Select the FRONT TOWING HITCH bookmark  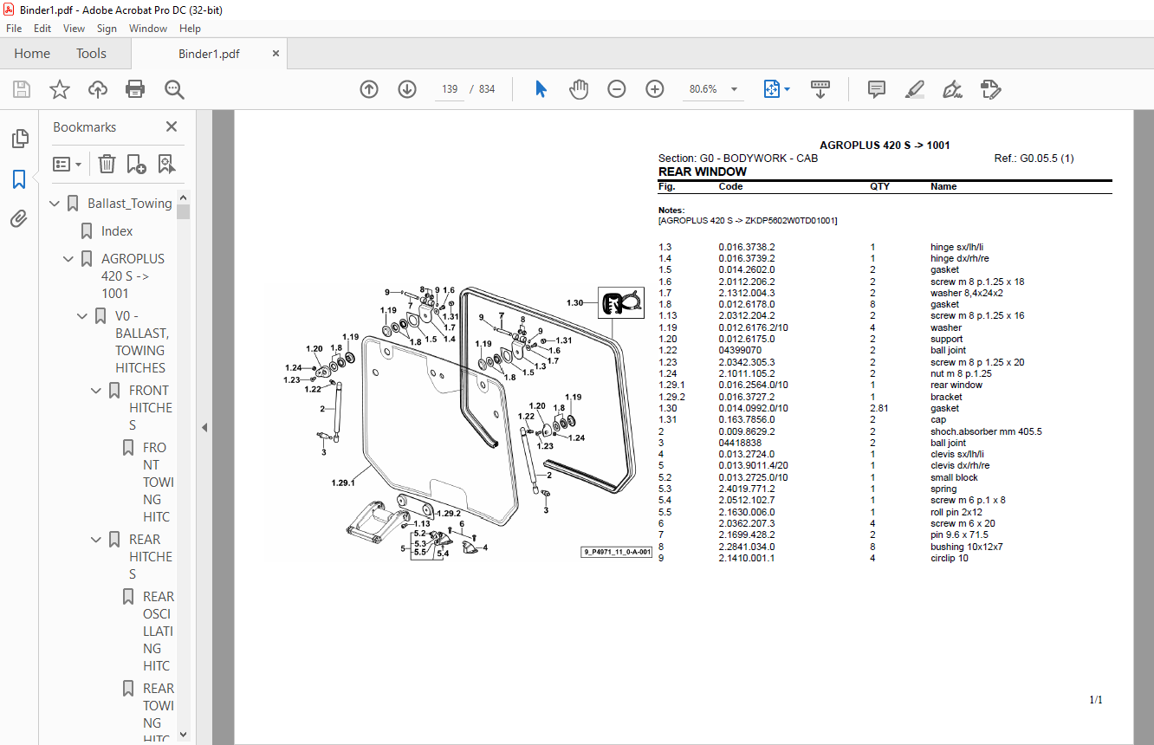(x=159, y=483)
